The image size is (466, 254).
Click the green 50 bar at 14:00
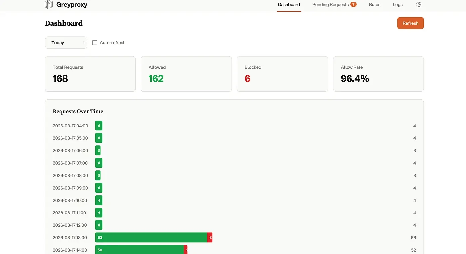tap(139, 250)
